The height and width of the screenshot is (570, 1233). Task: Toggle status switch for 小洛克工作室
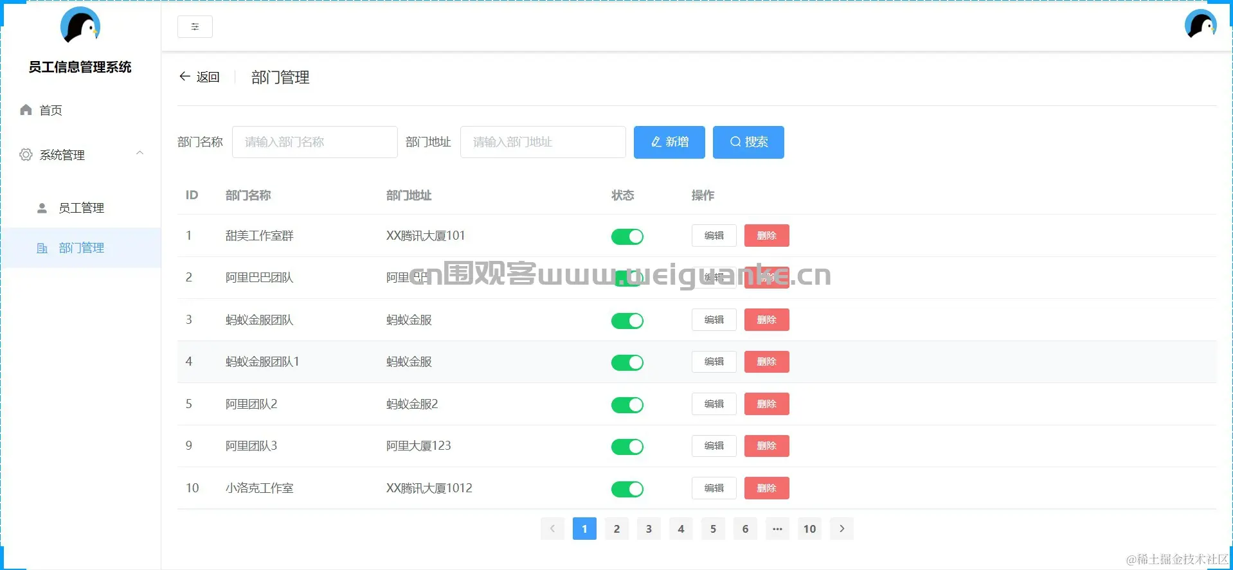point(627,489)
